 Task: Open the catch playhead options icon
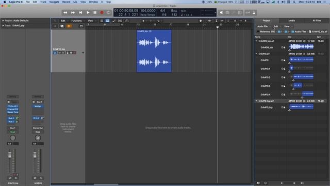pyautogui.click(x=127, y=21)
